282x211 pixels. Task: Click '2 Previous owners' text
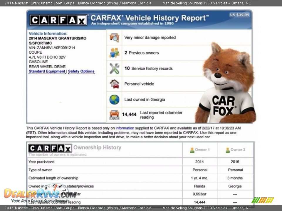point(142,53)
